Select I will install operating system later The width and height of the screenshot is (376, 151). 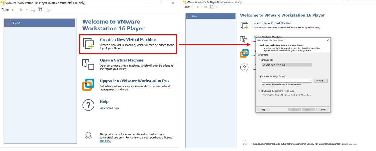261,91
